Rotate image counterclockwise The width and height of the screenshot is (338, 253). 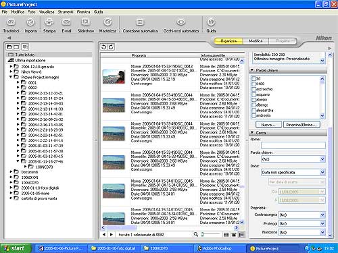tap(103, 47)
